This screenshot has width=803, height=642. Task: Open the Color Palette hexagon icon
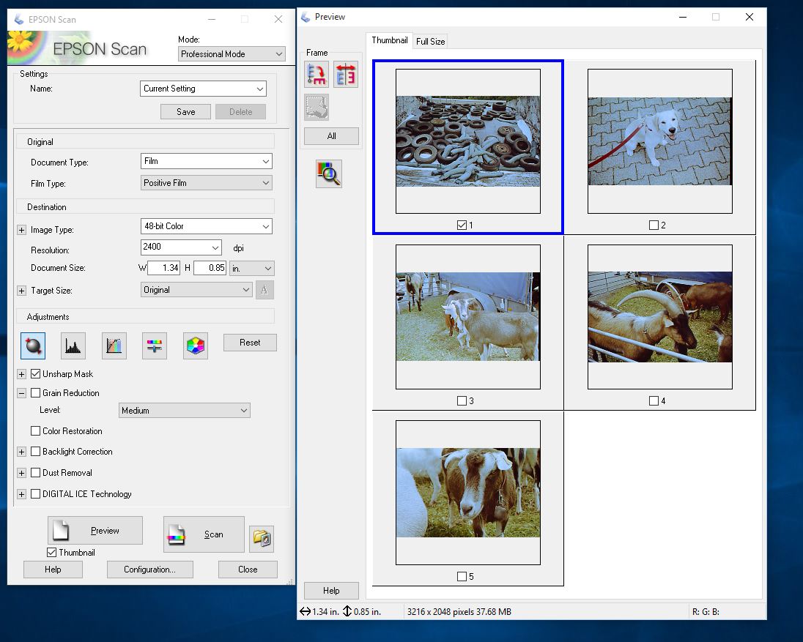coord(195,346)
